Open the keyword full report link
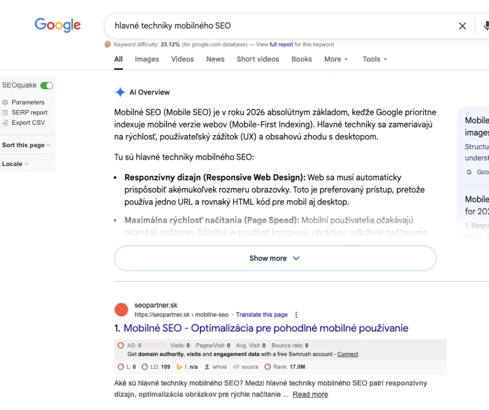Viewport: 489px width, 410px height. tap(281, 45)
